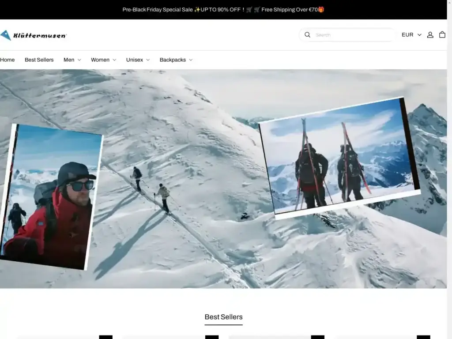Click inside the Search input field

coord(349,34)
